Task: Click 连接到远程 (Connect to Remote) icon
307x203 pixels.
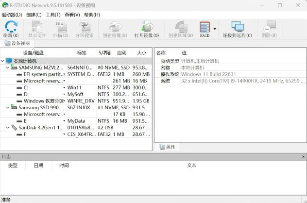Action: (237, 29)
